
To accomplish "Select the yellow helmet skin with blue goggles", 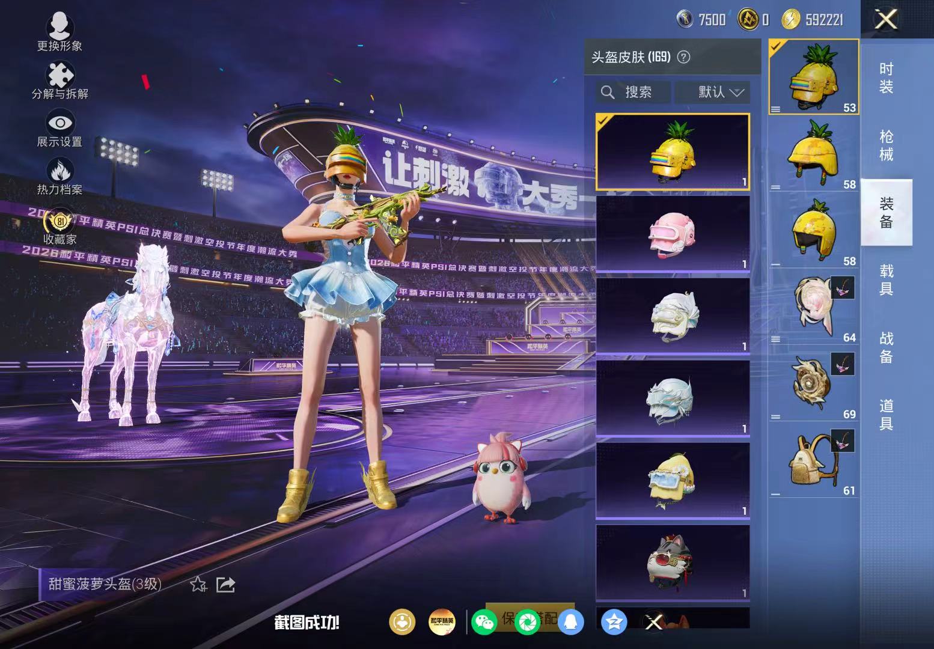I will tap(673, 481).
